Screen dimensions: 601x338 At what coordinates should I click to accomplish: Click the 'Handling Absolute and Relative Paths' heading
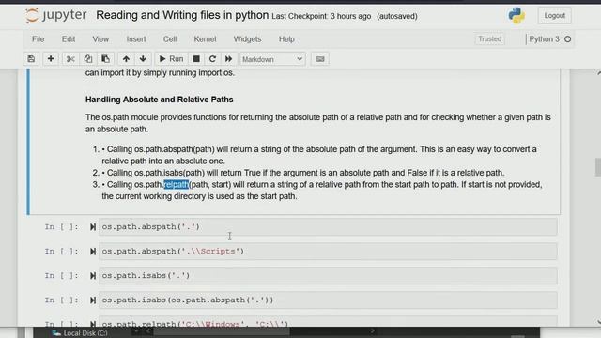pos(159,100)
